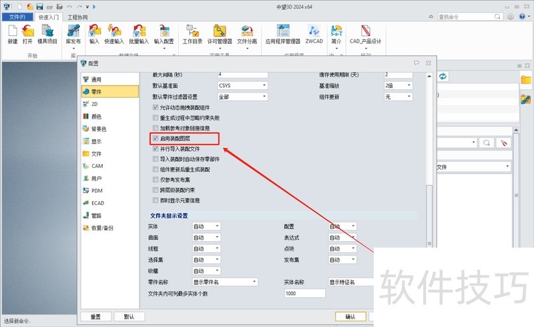Open the 应用程序管理器 application manager
534x327 pixels.
[283, 35]
